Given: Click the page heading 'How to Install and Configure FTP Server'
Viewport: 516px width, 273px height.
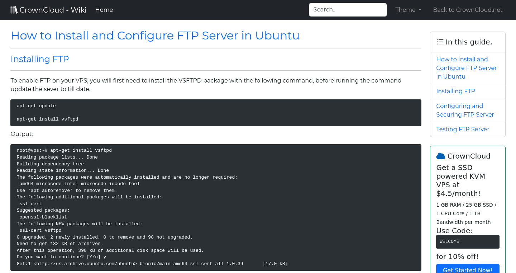Looking at the screenshot, I should [155, 36].
